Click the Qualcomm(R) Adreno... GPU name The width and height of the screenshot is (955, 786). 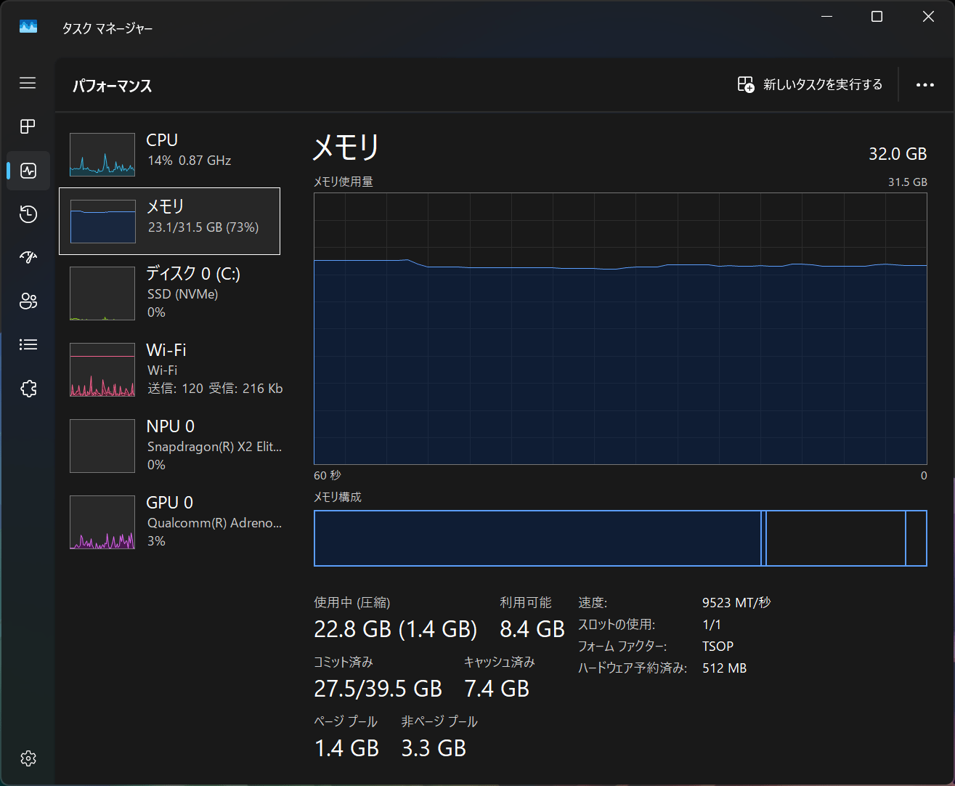click(x=214, y=522)
